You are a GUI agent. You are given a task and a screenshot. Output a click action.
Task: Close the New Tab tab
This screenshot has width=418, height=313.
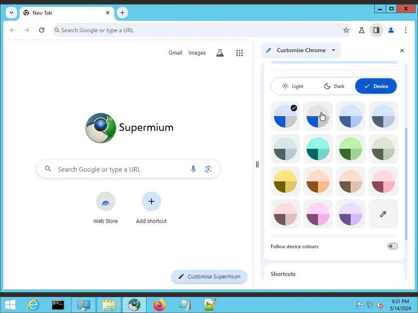pos(108,13)
